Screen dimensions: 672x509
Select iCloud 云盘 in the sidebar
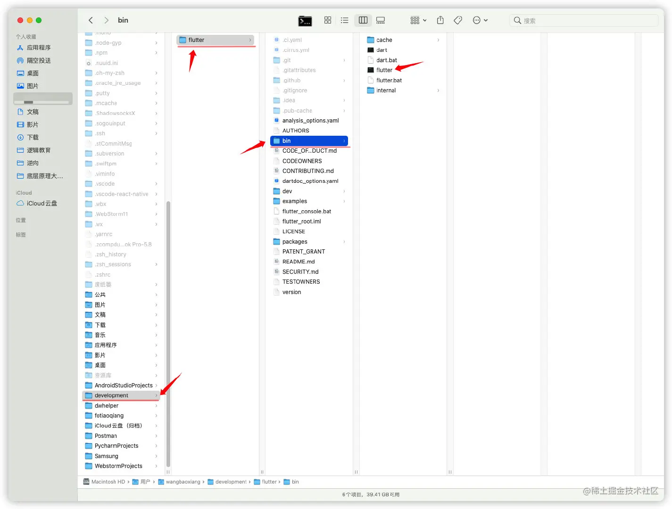[x=41, y=204]
